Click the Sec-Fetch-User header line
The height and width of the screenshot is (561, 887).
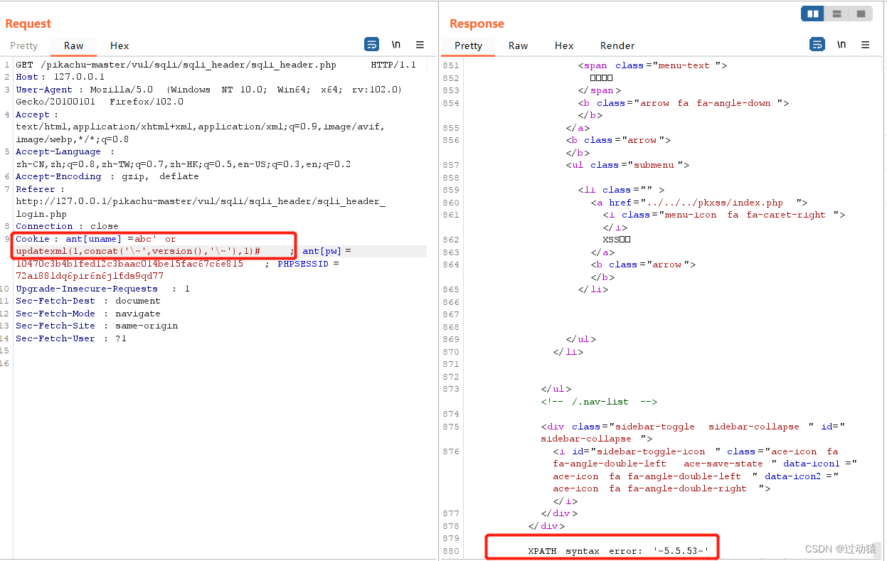coord(71,338)
